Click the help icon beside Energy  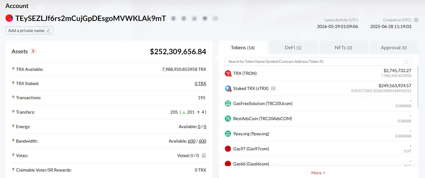pos(13,126)
